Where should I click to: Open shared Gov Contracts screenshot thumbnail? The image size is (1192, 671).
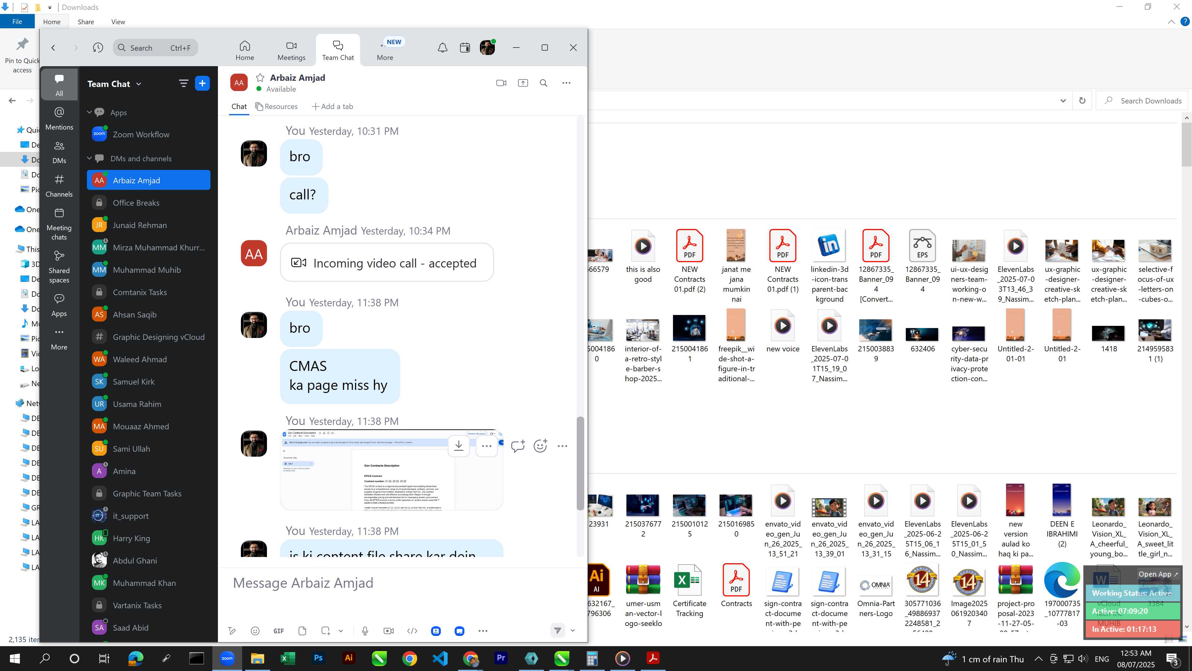[391, 470]
